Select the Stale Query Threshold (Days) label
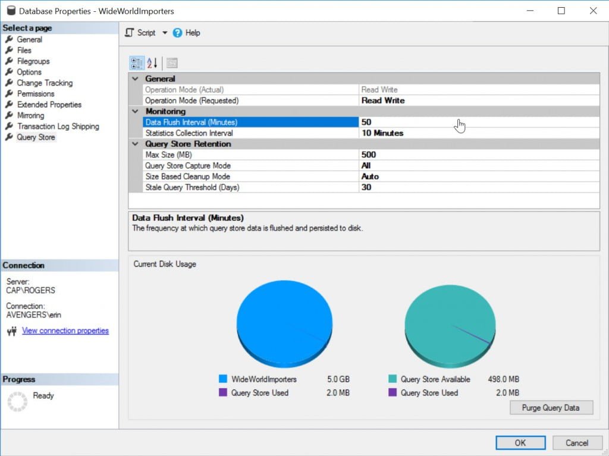This screenshot has width=609, height=456. click(192, 187)
